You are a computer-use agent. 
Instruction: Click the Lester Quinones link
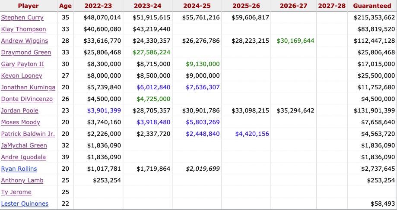coord(25,204)
